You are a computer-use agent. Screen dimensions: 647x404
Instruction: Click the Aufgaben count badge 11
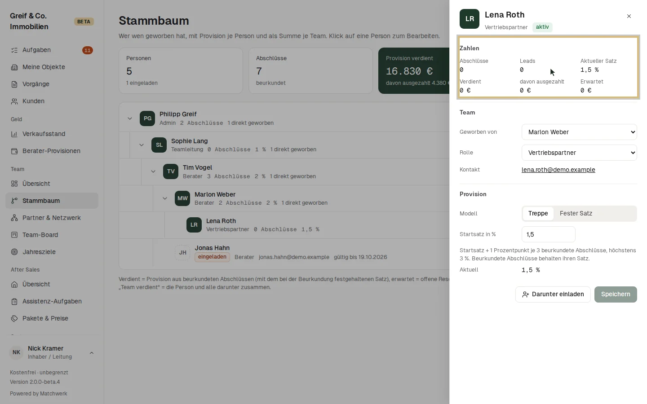point(88,50)
